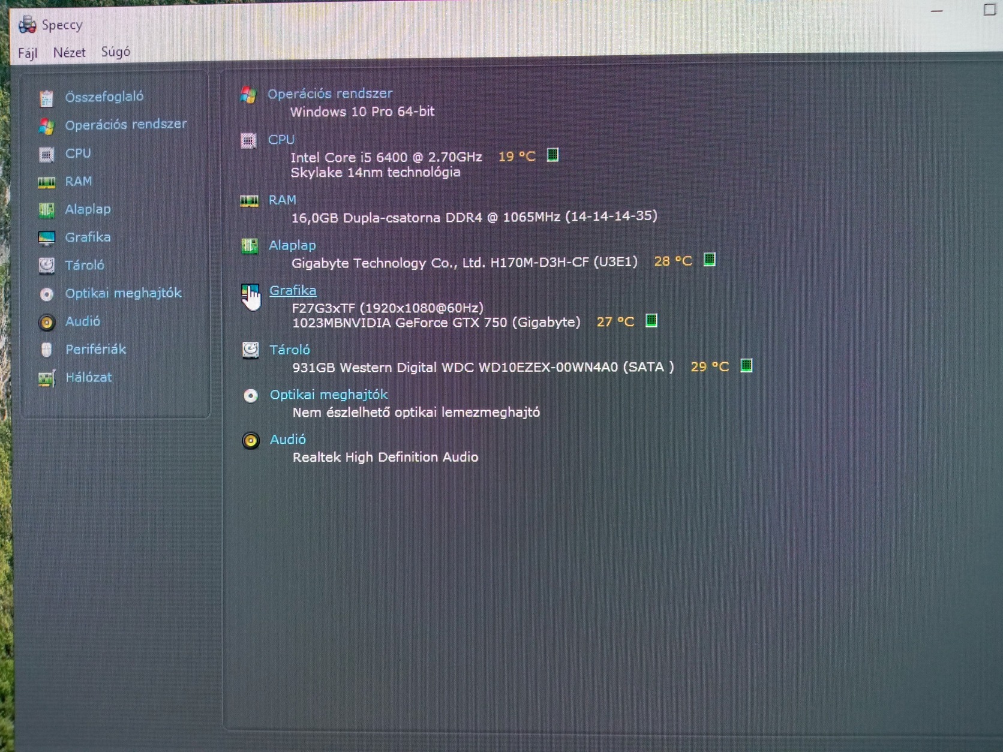
Task: Click the Operációs rendszer heading link in summary
Action: [330, 94]
